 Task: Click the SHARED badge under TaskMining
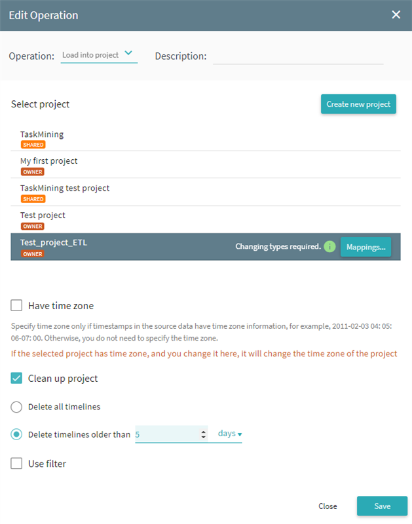click(33, 145)
